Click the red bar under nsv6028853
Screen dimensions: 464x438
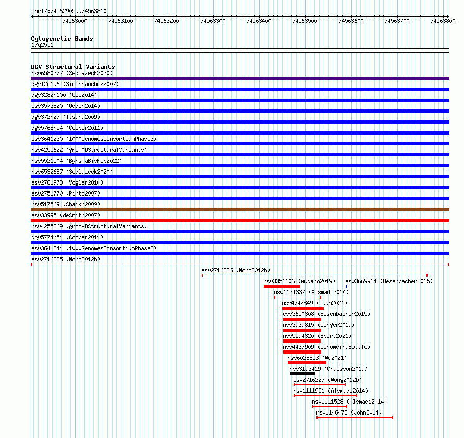307,363
